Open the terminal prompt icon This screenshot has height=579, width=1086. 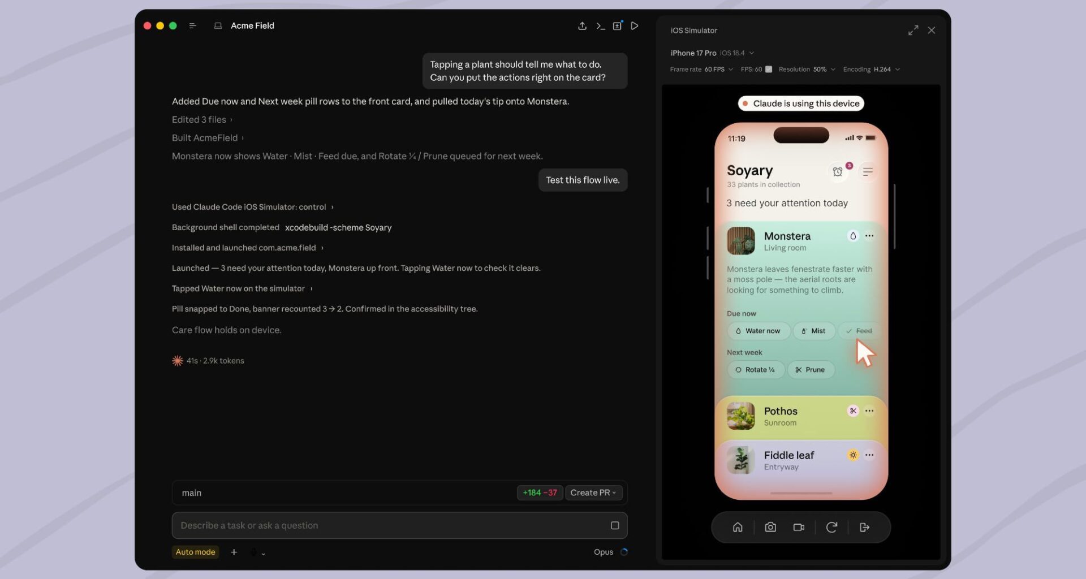click(x=600, y=26)
